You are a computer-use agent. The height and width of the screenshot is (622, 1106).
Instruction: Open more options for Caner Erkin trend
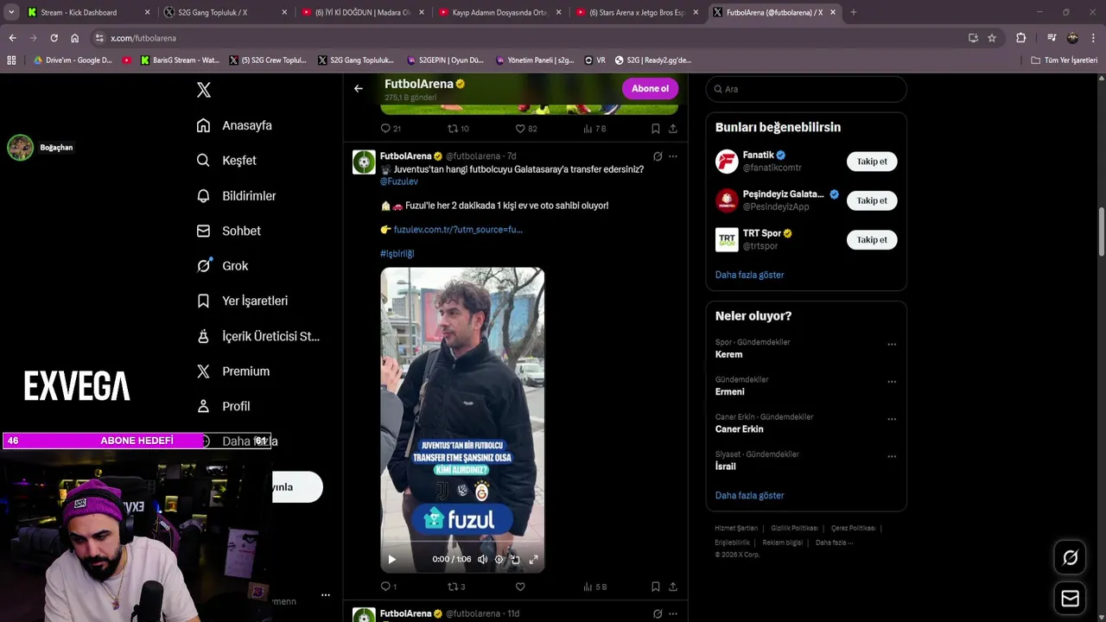[892, 419]
